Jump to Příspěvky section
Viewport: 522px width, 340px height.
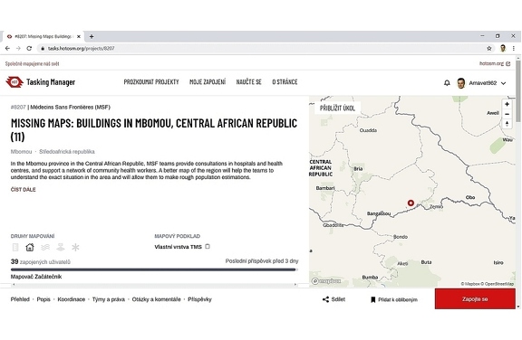[x=199, y=299]
